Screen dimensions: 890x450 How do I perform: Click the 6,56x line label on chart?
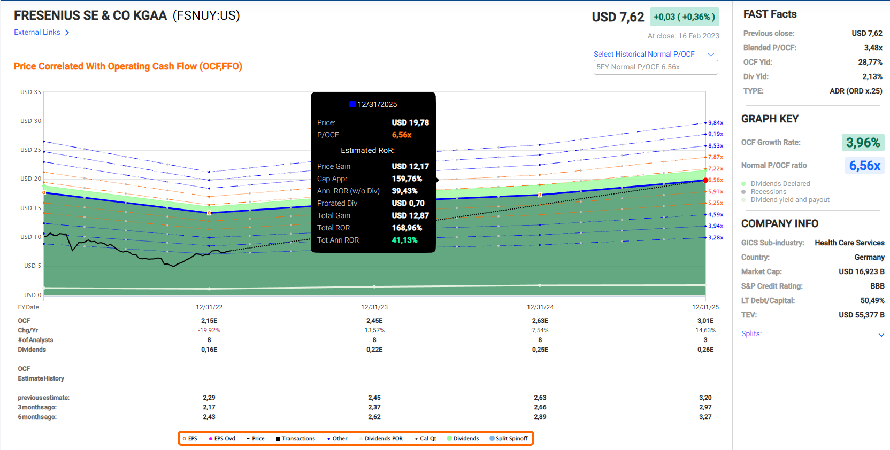716,180
